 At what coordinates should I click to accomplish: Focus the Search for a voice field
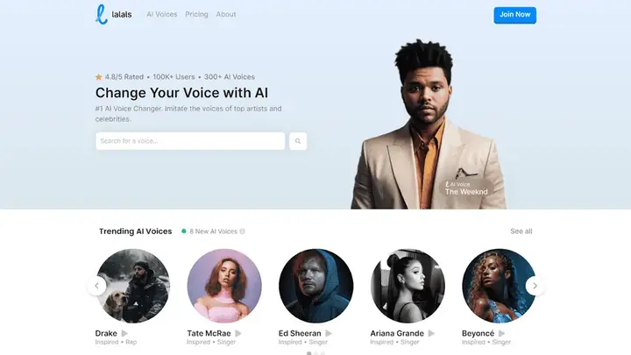pos(190,141)
